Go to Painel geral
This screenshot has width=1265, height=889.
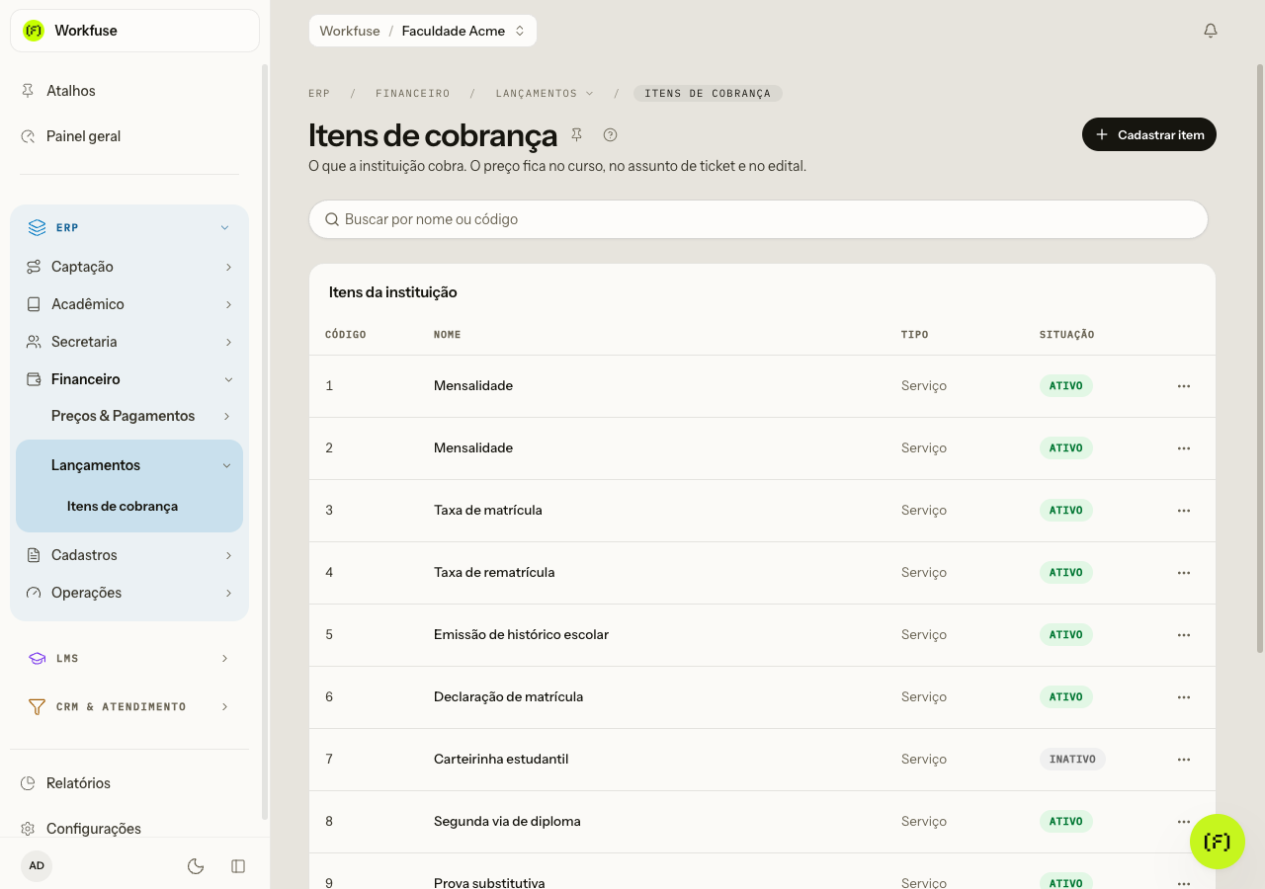pyautogui.click(x=129, y=136)
